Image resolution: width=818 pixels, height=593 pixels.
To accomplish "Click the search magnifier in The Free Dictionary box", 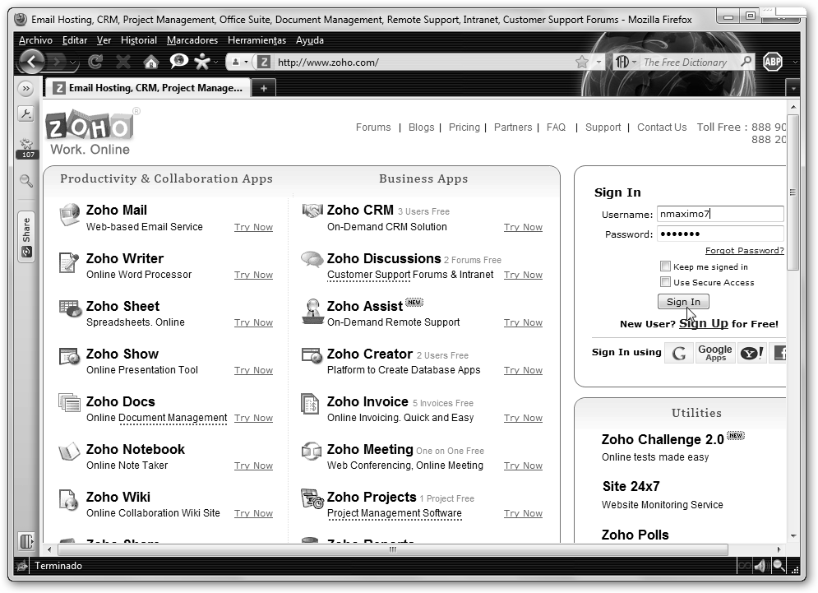I will (746, 62).
